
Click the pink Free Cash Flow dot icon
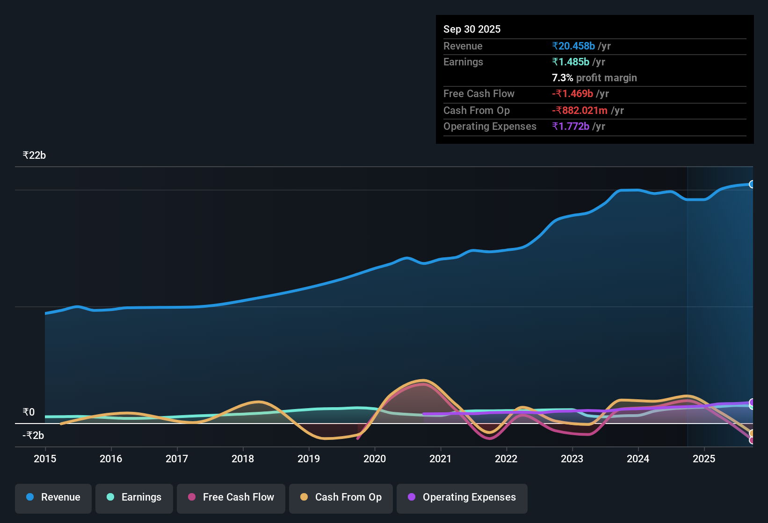point(191,498)
